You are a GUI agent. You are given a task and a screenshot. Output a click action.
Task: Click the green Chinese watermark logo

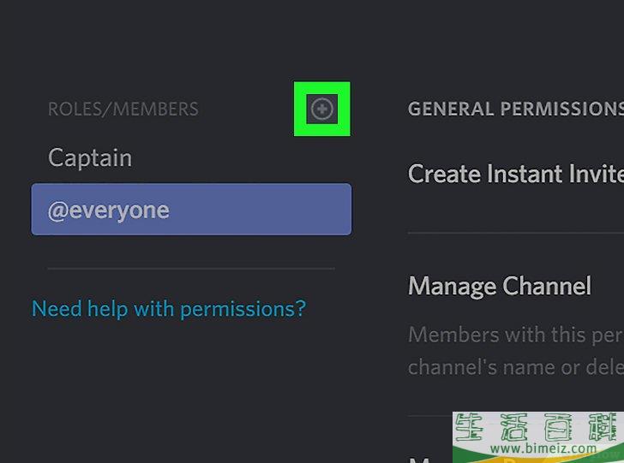point(536,427)
